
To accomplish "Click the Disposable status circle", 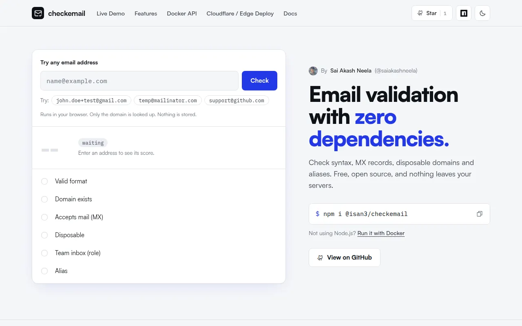I will 44,235.
